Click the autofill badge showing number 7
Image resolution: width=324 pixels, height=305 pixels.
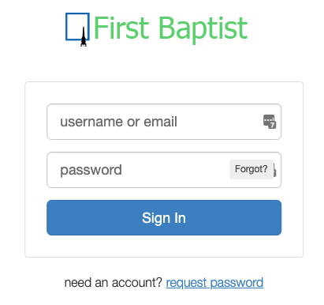pyautogui.click(x=273, y=125)
